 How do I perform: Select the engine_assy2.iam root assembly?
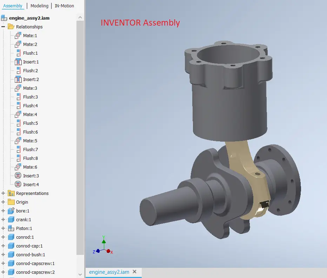pyautogui.click(x=30, y=18)
